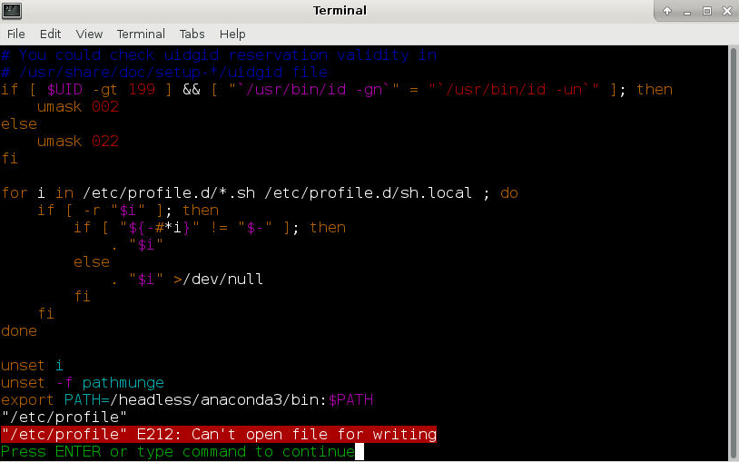Open the Terminal menu

(x=141, y=34)
